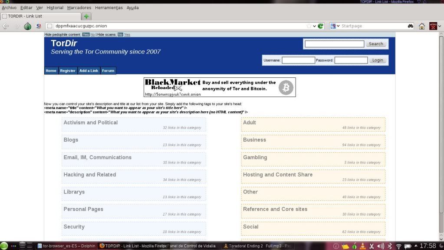Click the Login button
Image resolution: width=444 pixels, height=250 pixels.
coord(378,60)
